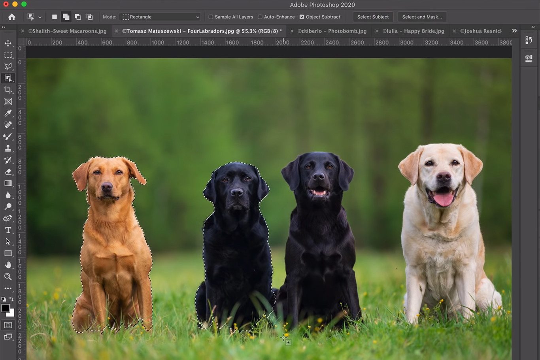Choose Subtract from selection icon

coord(78,17)
